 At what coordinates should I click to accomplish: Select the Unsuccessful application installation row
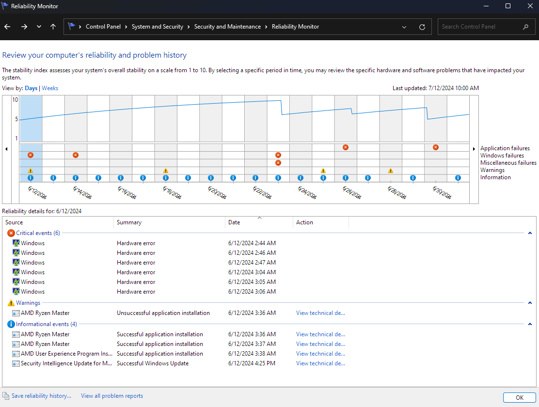269,313
